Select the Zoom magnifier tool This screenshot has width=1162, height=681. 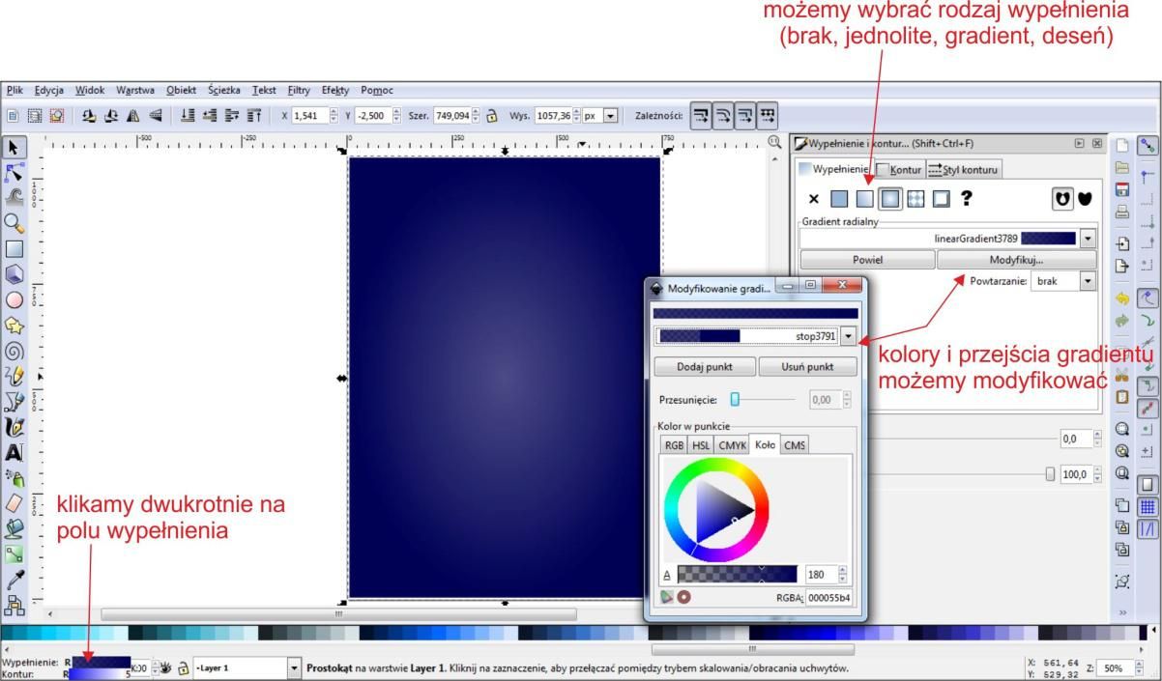[x=15, y=224]
